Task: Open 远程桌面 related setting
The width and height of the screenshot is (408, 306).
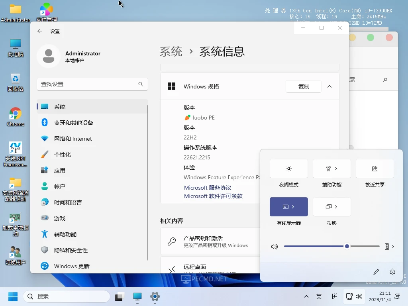Action: click(210, 265)
